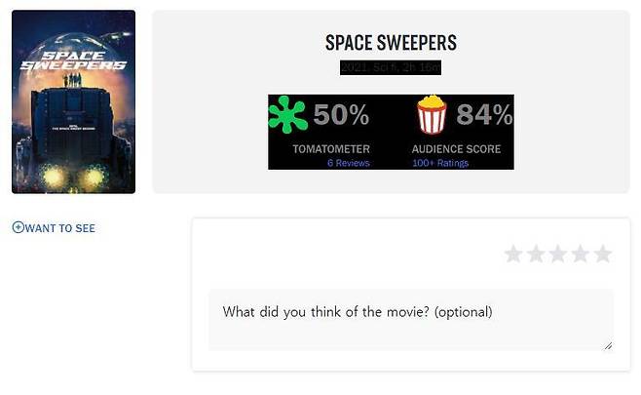Image resolution: width=641 pixels, height=395 pixels.
Task: Click the 2021, Sci fi, 2h 16m info line
Action: [x=391, y=67]
